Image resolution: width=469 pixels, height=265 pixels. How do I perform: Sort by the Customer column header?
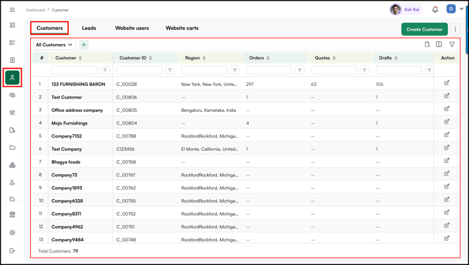(69, 58)
